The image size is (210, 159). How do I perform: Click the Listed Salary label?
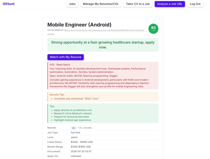coord(55,142)
